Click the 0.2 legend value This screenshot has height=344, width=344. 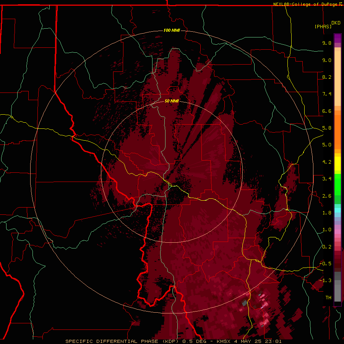327,247
